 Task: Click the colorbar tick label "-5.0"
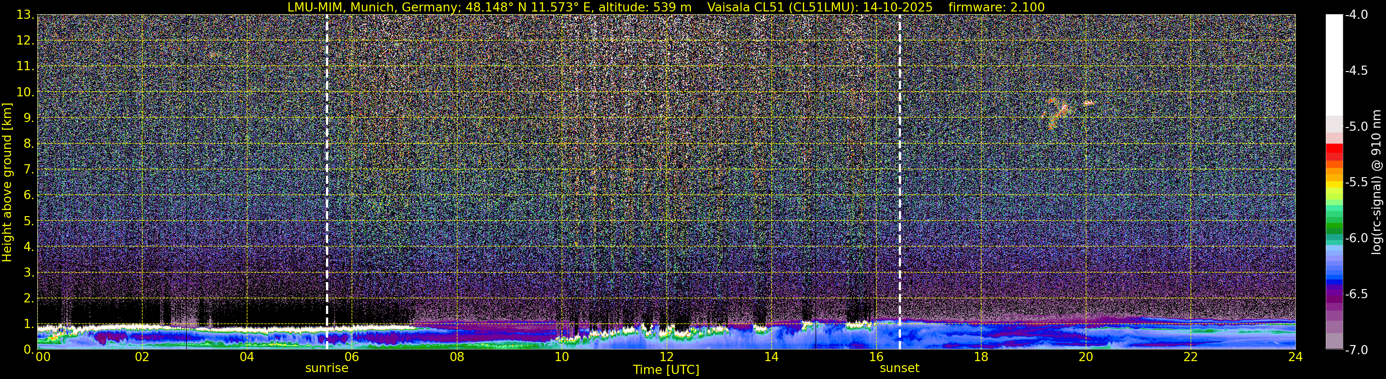pos(1356,126)
